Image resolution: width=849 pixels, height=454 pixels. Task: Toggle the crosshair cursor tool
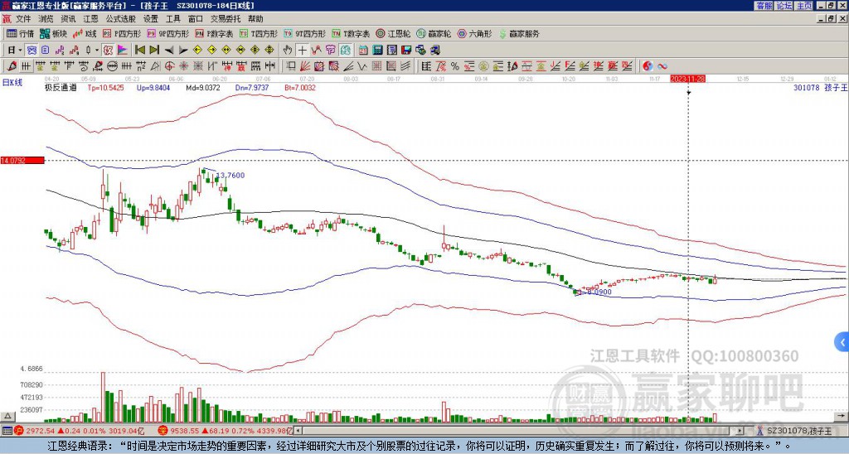(x=302, y=50)
